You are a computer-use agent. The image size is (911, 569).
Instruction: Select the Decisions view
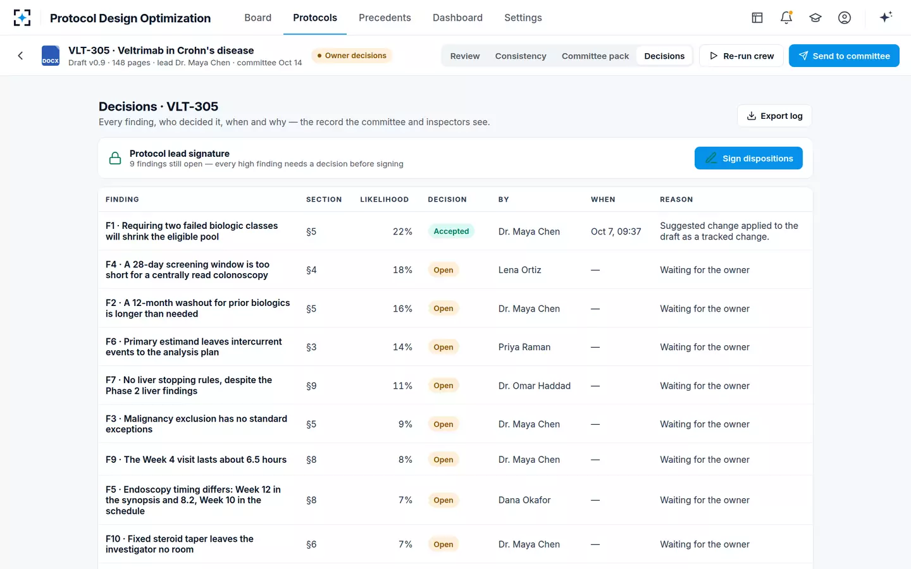(x=664, y=56)
